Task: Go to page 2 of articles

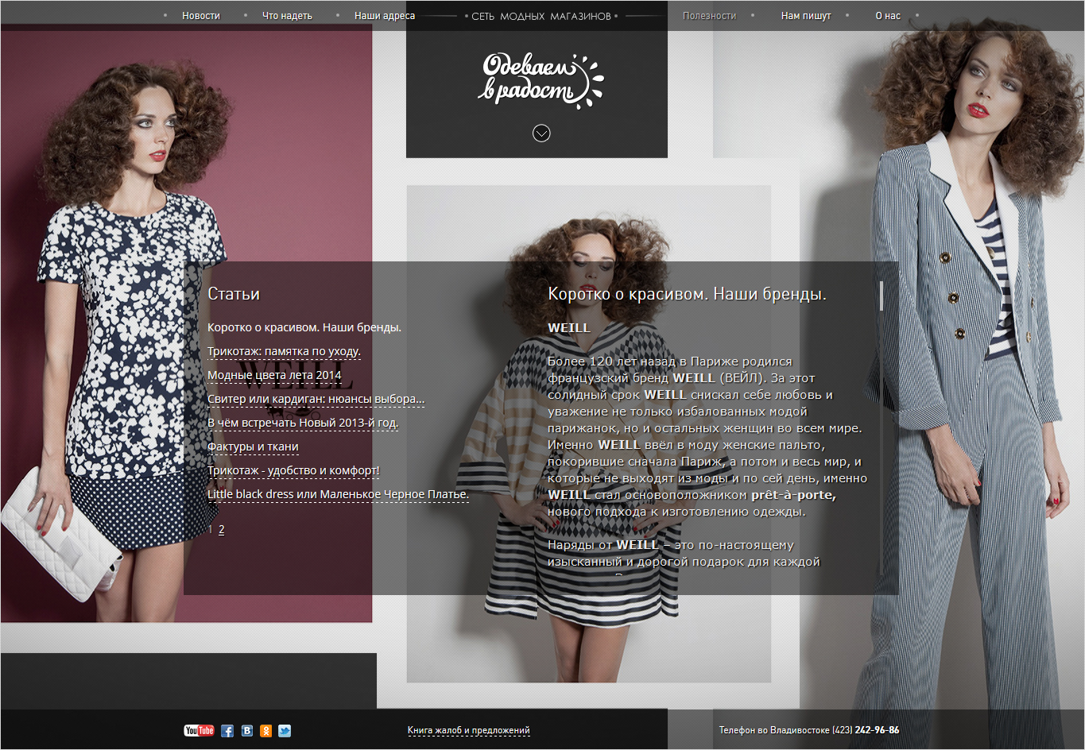Action: click(222, 530)
